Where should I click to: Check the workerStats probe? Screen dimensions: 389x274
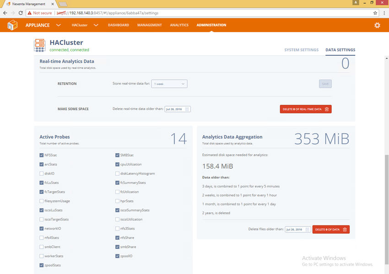[x=42, y=256]
